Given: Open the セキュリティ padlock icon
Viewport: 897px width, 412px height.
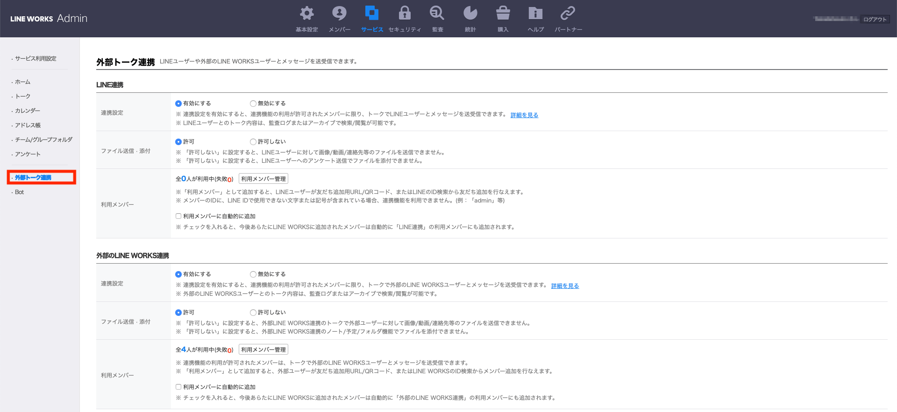Looking at the screenshot, I should (x=405, y=14).
